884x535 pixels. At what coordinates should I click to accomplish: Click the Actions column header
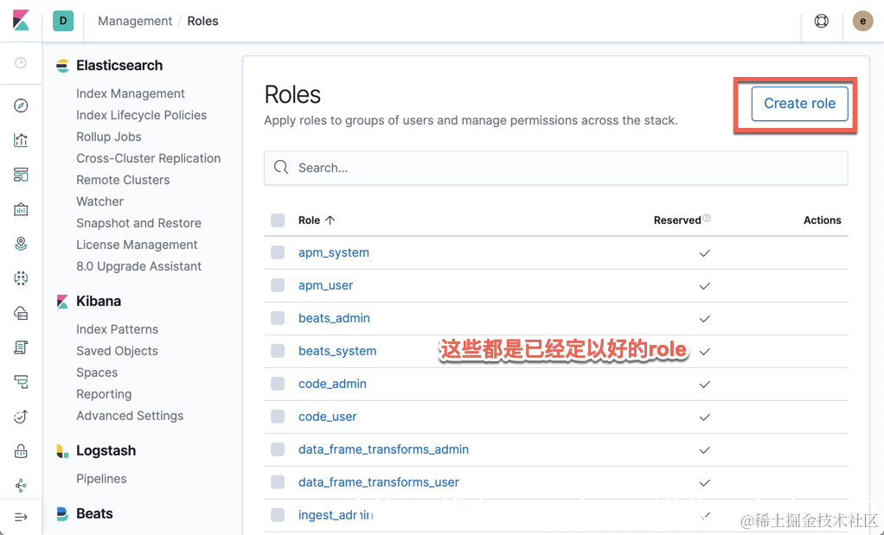click(x=822, y=220)
